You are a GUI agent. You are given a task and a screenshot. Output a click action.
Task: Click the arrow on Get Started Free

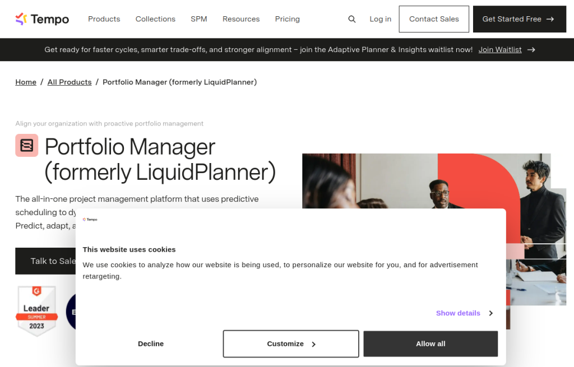click(x=550, y=18)
